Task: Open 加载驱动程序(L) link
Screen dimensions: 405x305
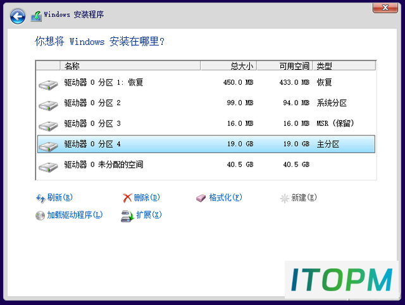Action: (x=75, y=215)
